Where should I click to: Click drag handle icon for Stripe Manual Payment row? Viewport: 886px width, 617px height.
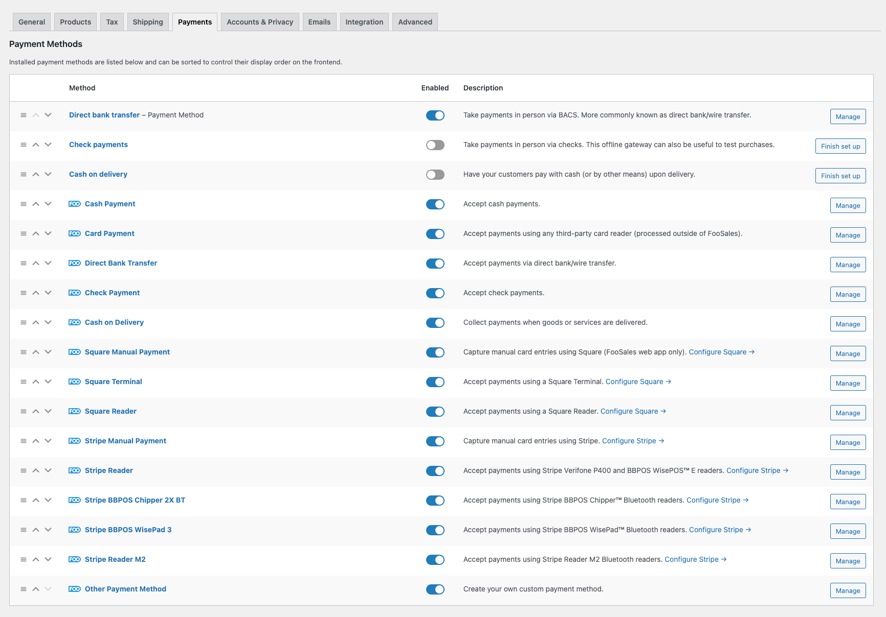[x=24, y=441]
